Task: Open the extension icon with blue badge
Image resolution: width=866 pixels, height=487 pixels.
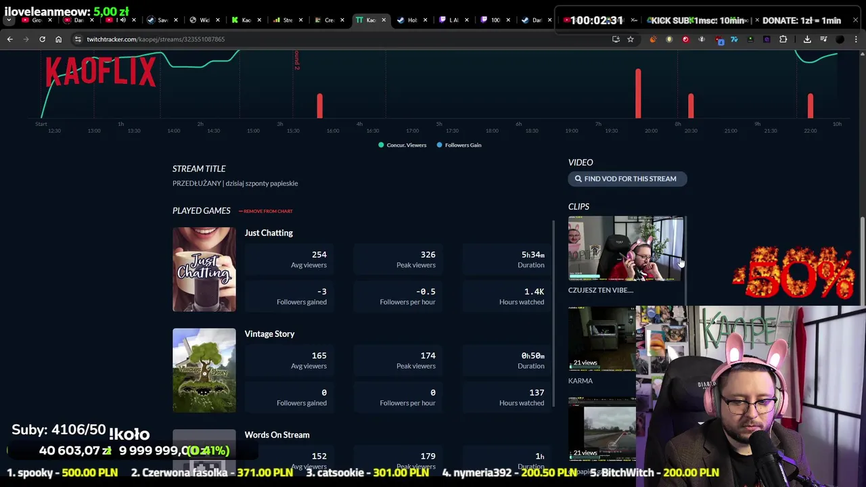Action: pyautogui.click(x=719, y=40)
